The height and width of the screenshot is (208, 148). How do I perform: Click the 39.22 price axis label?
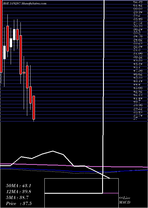pos(138,108)
